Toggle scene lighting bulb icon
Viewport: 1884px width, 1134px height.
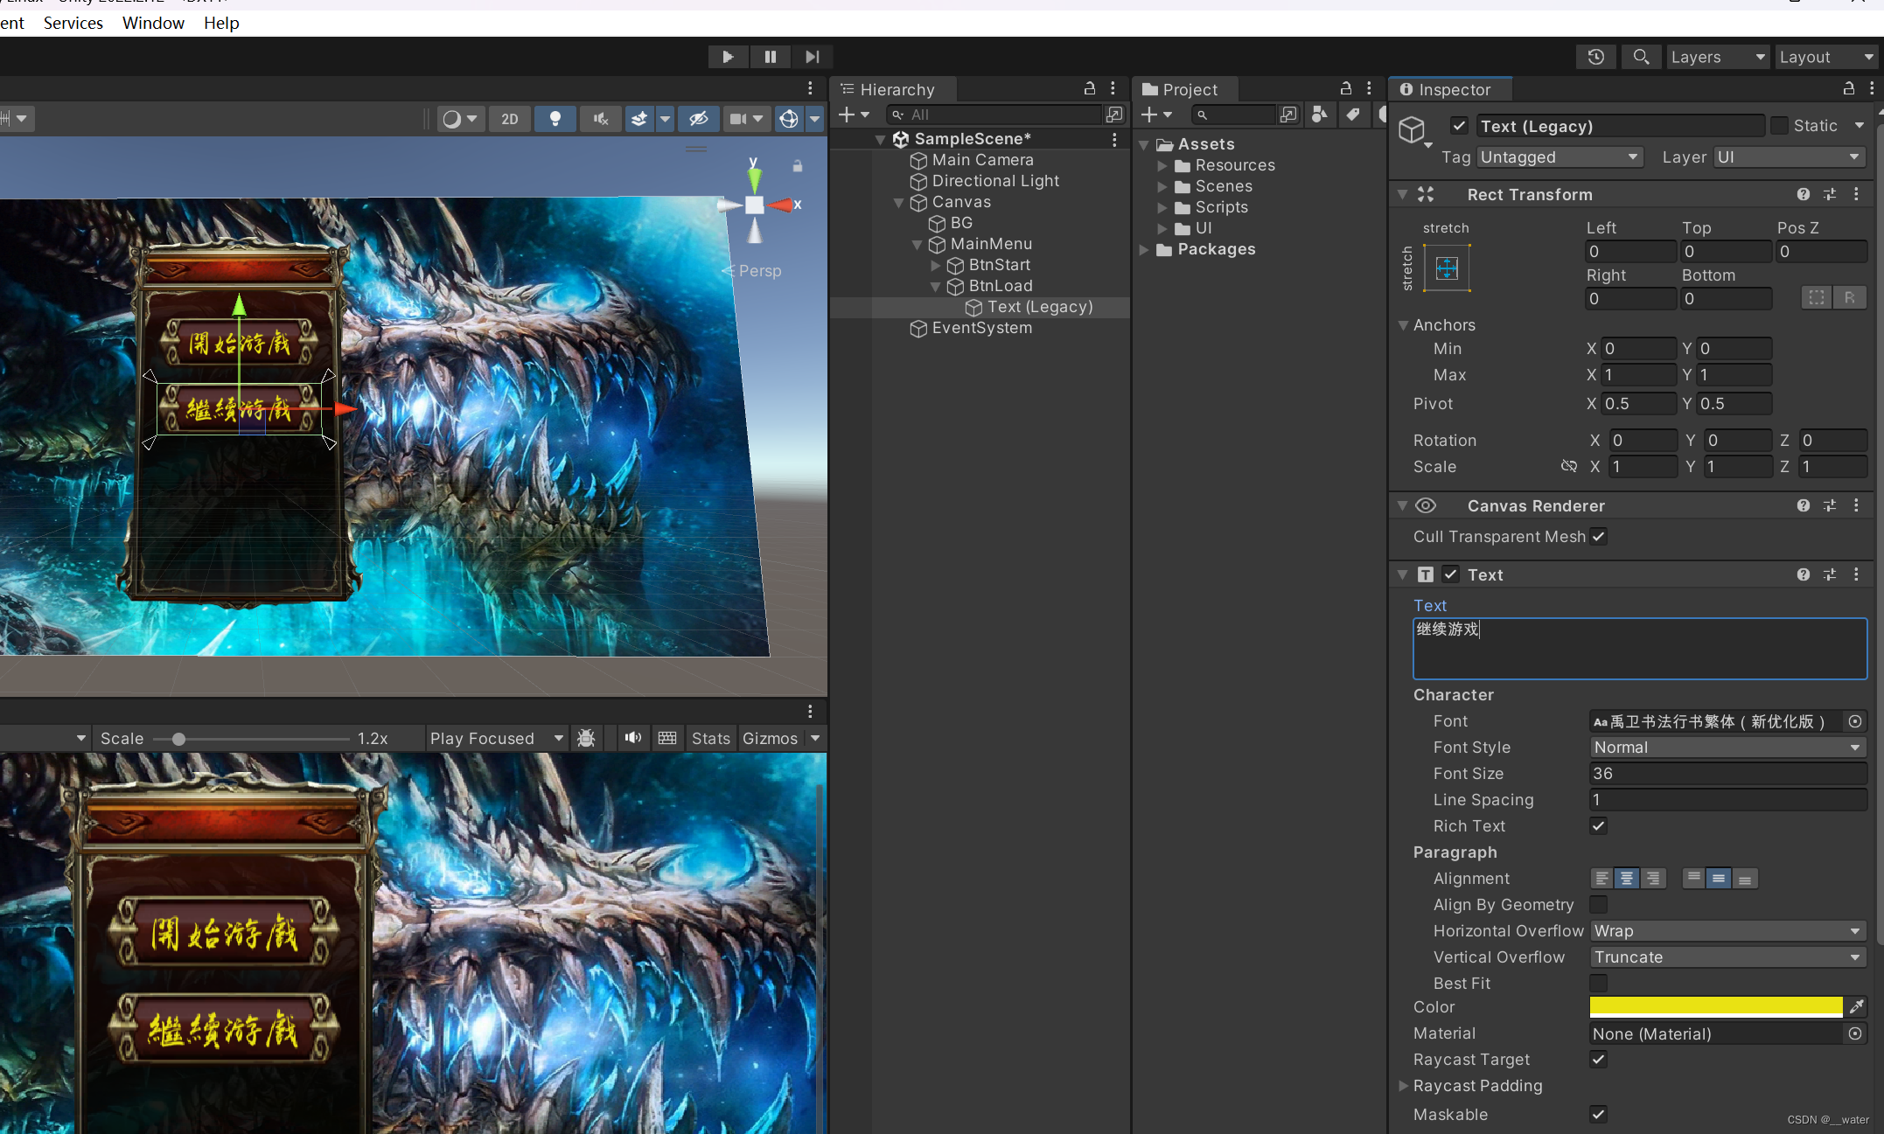click(x=555, y=119)
